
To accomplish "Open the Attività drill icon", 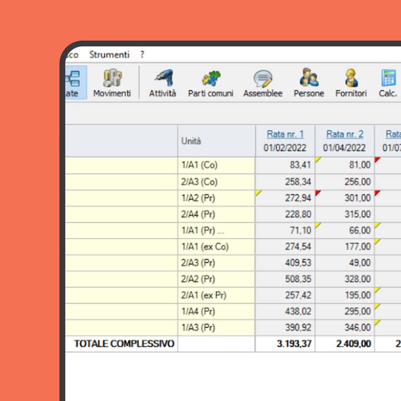I will tap(163, 82).
